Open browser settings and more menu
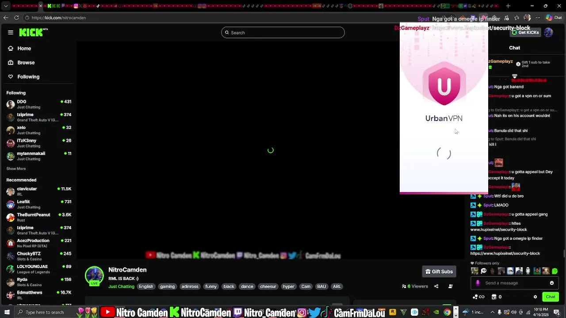The width and height of the screenshot is (566, 318). click(x=538, y=18)
